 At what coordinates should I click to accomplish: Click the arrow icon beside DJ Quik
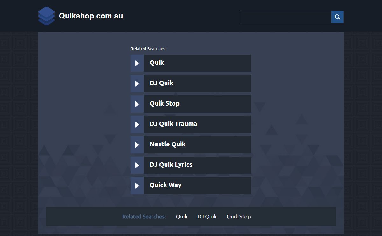point(137,84)
